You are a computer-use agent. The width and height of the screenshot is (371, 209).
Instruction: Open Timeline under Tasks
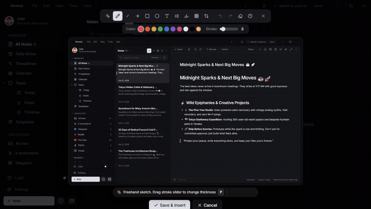pyautogui.click(x=32, y=112)
